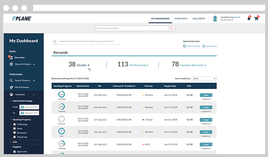Open the notifications bell icon

249,18
